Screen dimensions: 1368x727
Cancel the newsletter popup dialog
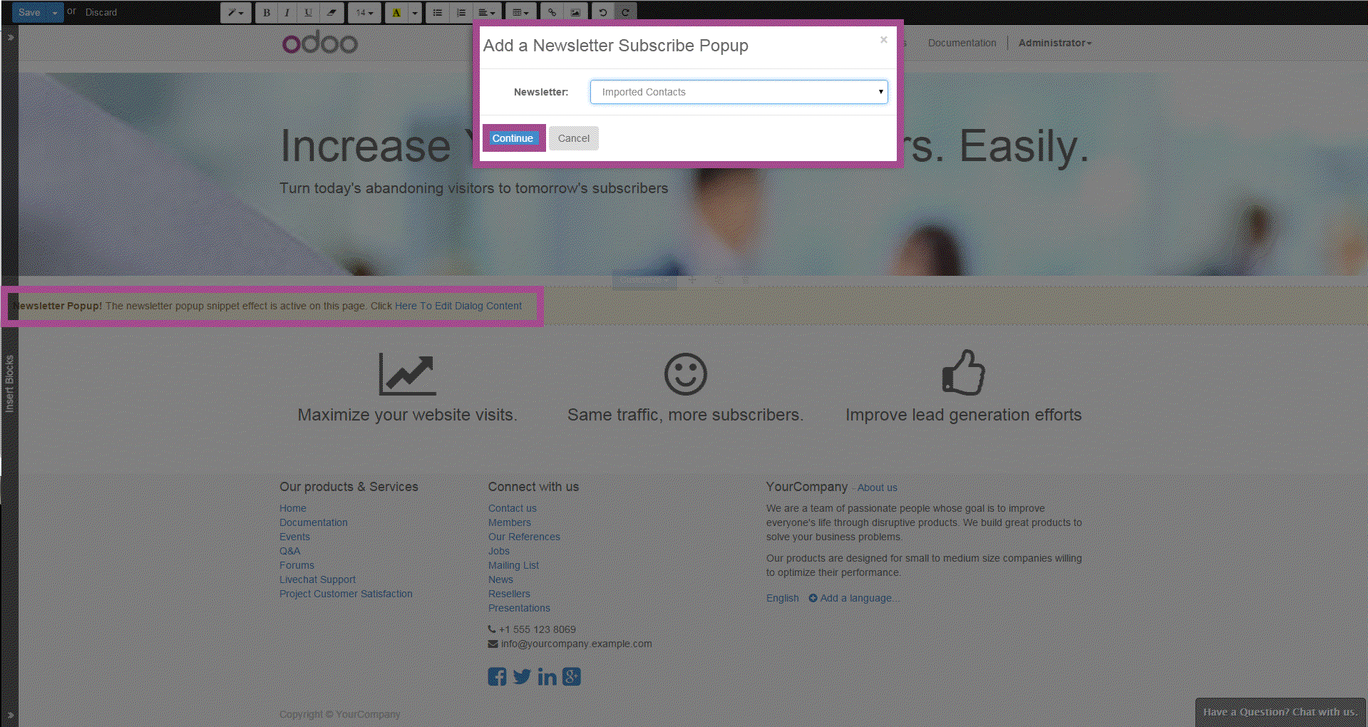point(573,138)
